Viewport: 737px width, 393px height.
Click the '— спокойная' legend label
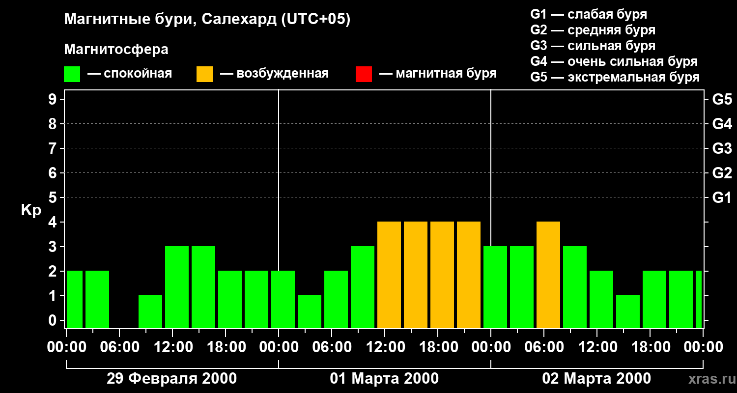130,74
